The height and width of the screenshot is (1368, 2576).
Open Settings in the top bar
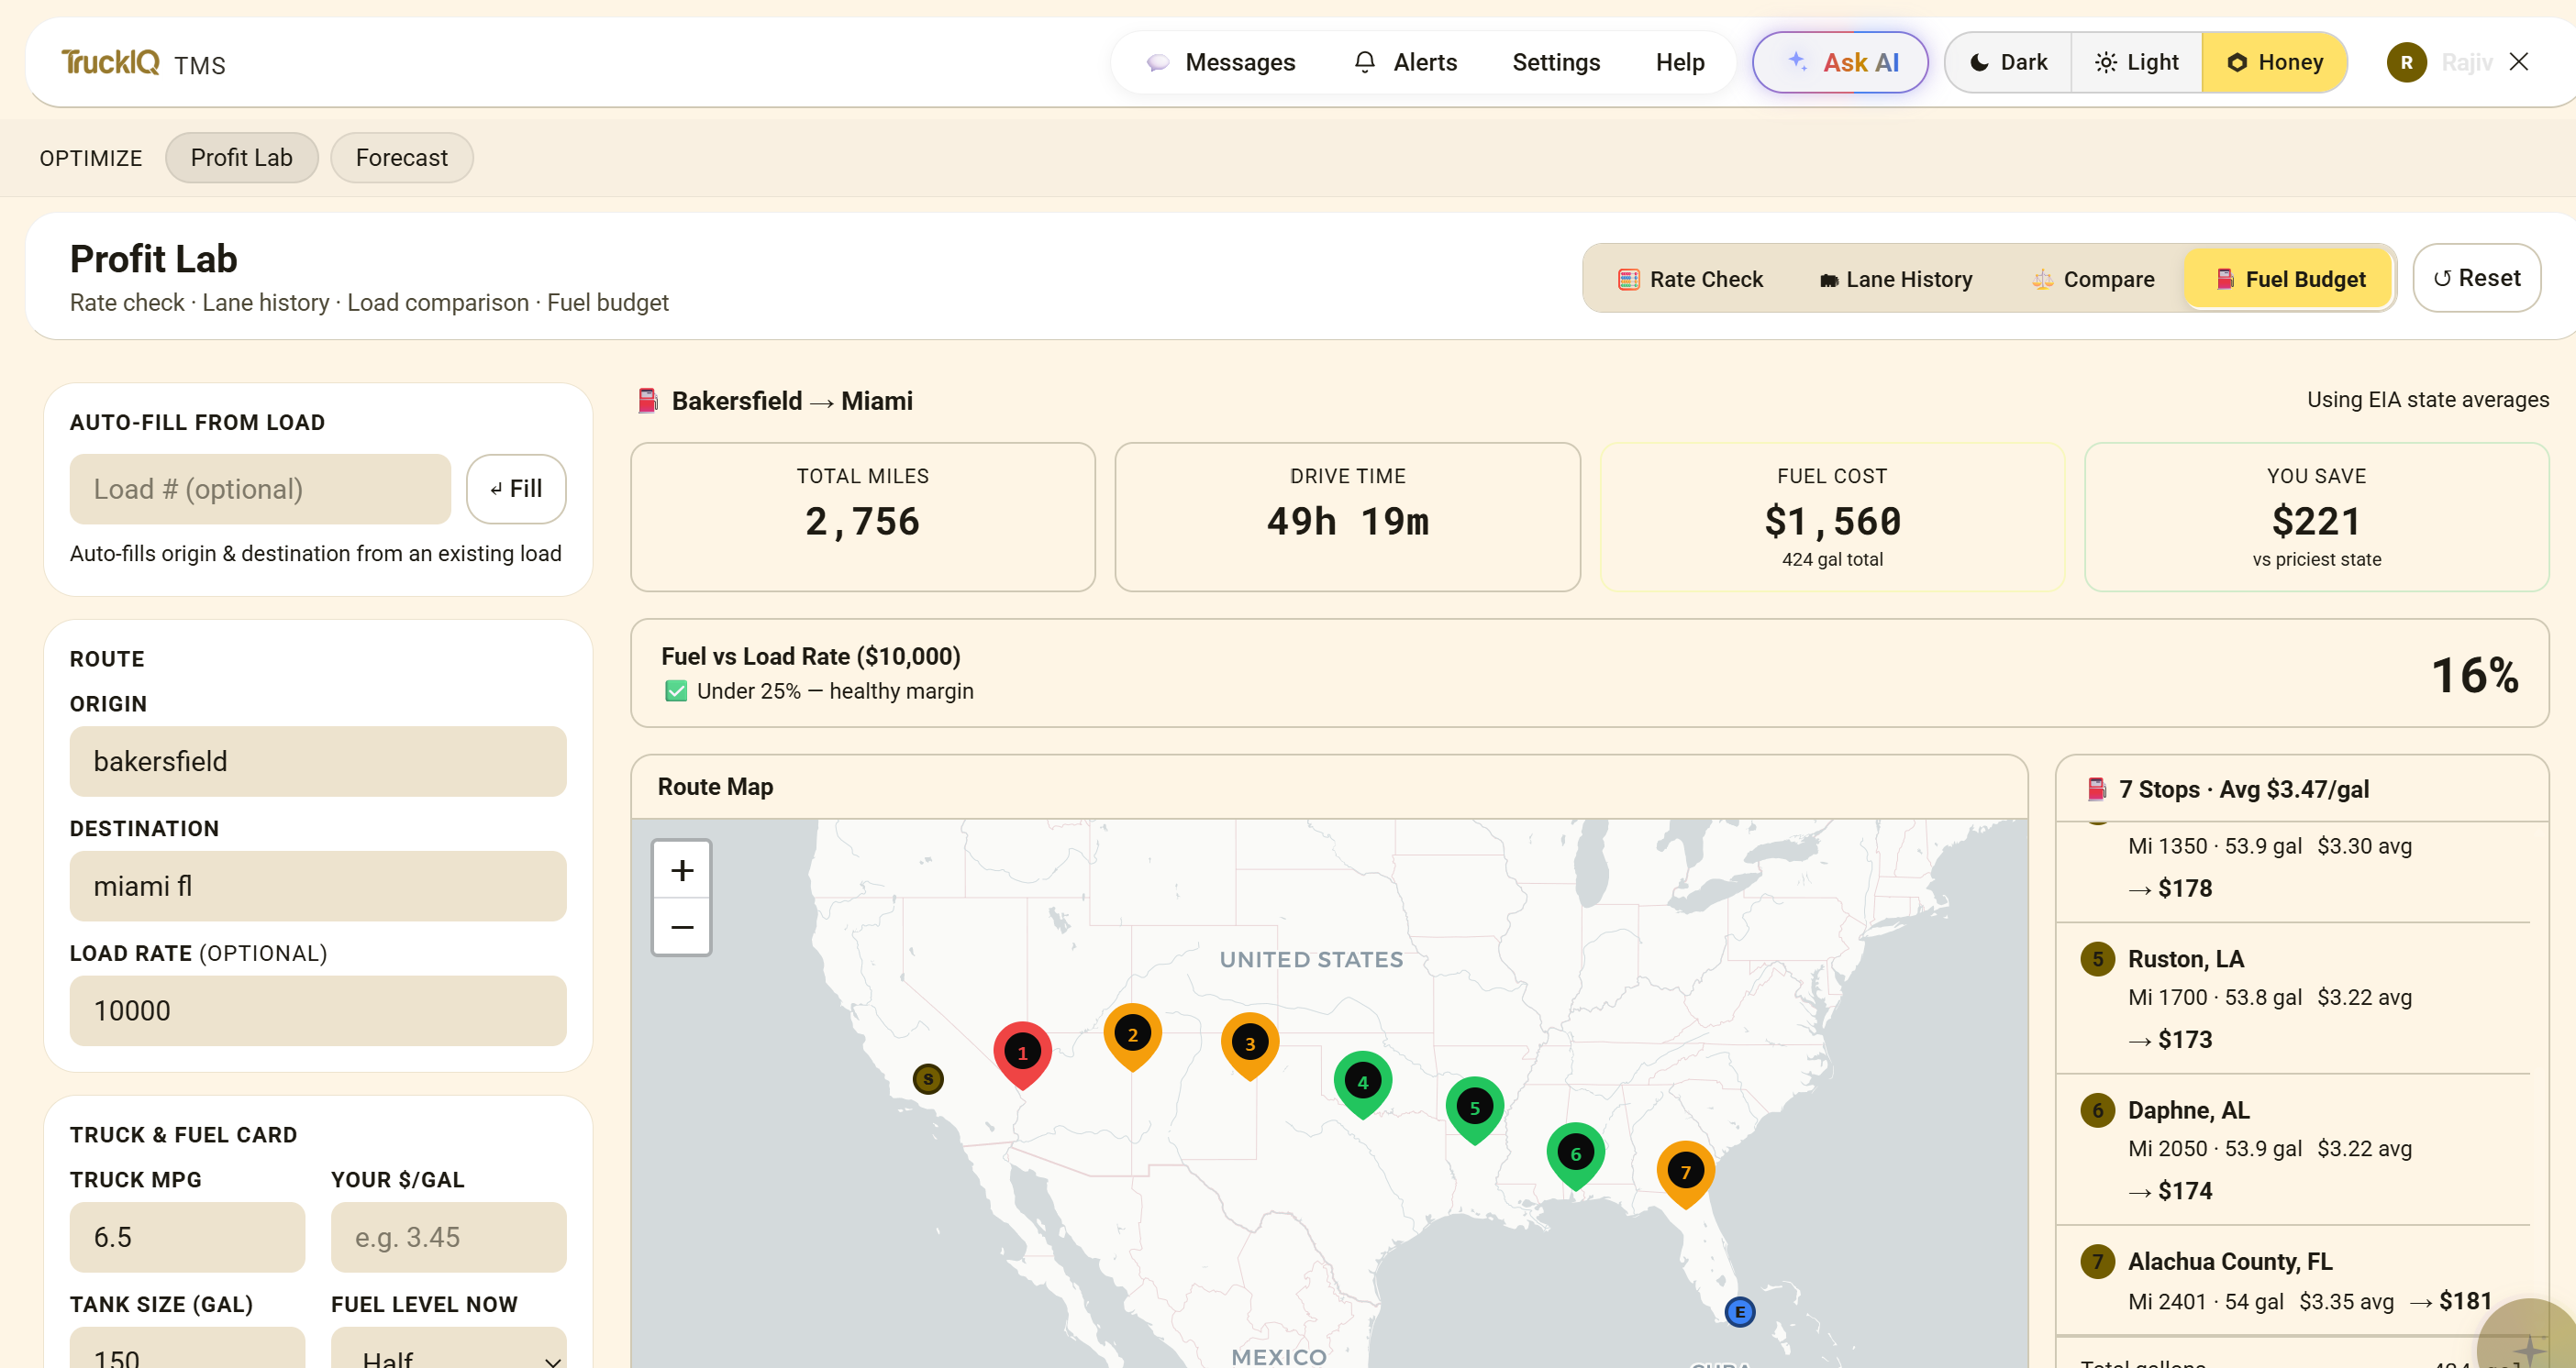click(x=1556, y=62)
